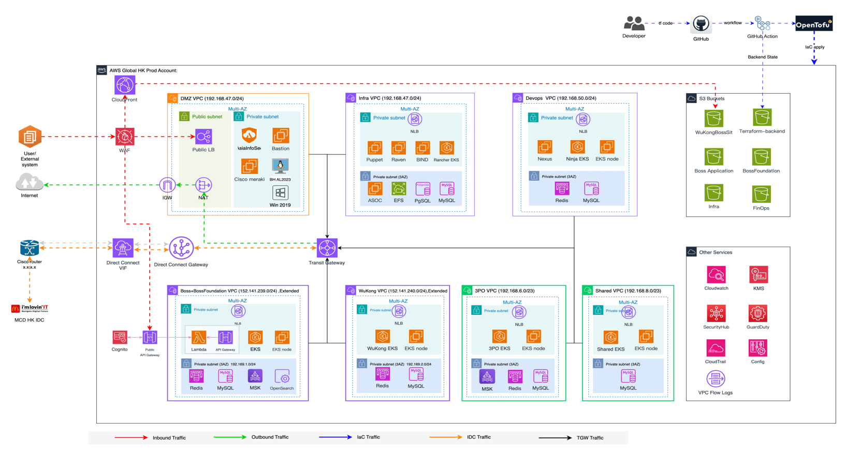Viewport: 845px width, 466px height.
Task: Select the MCD HK IDC logo
Action: [x=30, y=309]
